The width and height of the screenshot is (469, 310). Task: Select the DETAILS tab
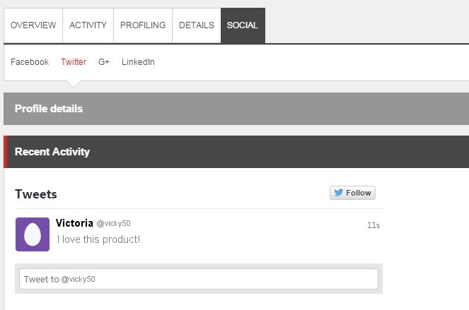pos(197,25)
